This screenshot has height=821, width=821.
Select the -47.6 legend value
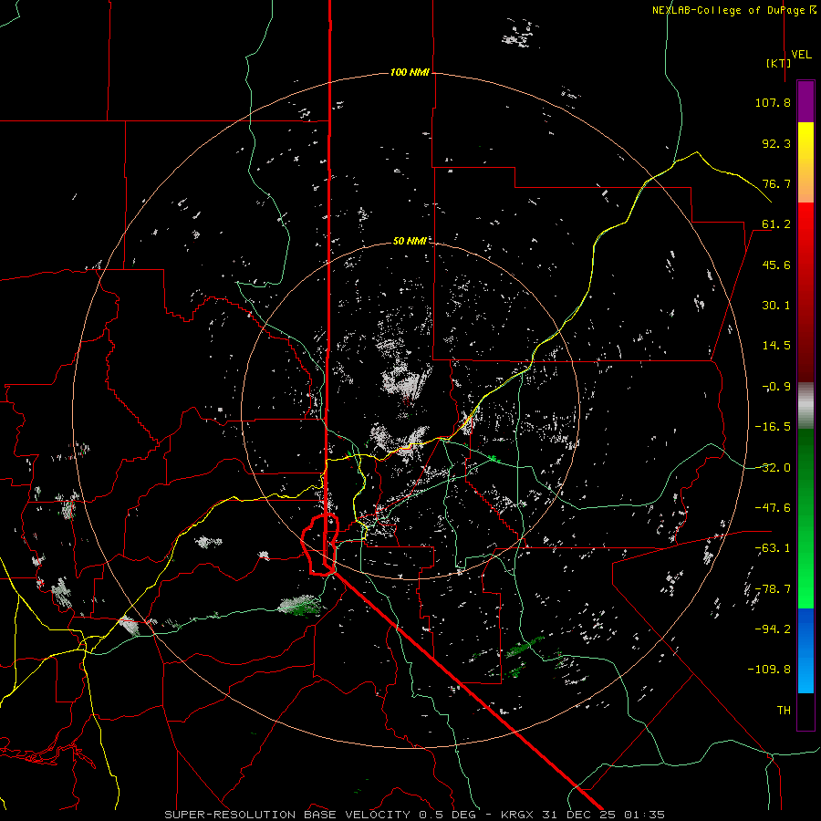[773, 508]
